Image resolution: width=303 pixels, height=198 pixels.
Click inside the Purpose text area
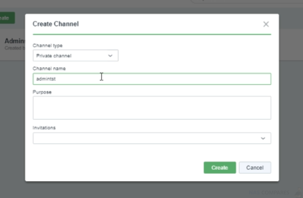(x=152, y=108)
